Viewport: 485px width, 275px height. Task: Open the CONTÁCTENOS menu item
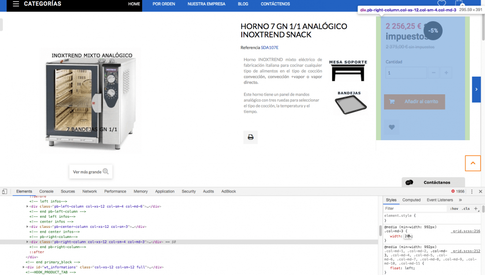click(x=275, y=4)
